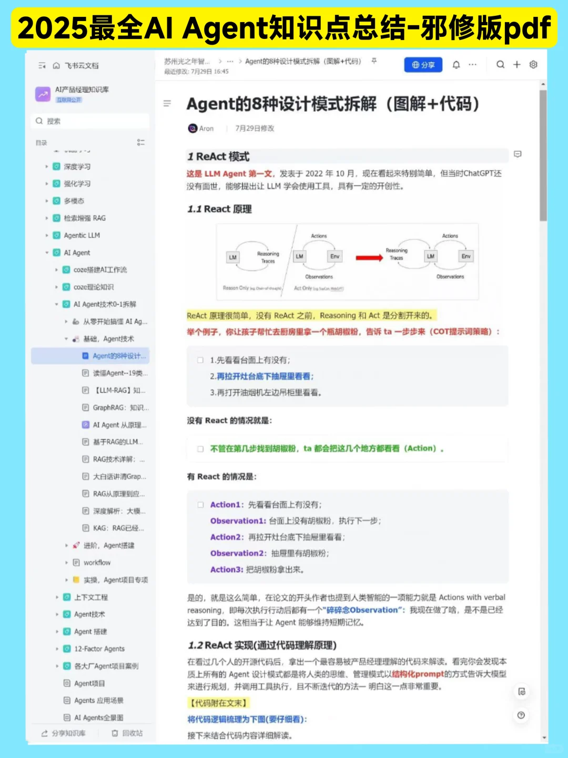The width and height of the screenshot is (568, 758).
Task: Open the workflow tree item
Action: coord(97,563)
